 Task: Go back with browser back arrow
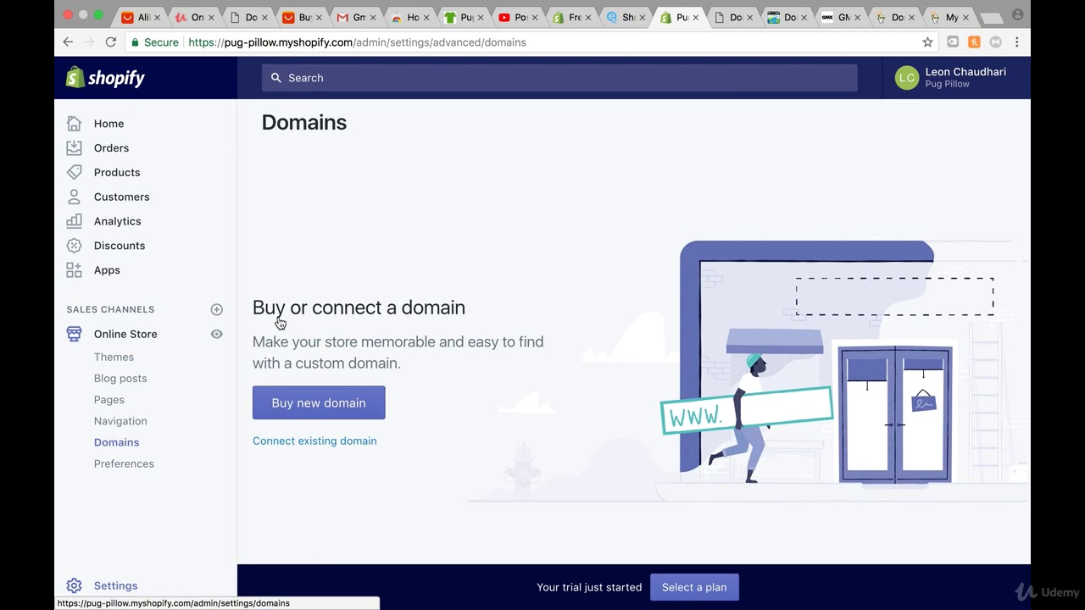pyautogui.click(x=68, y=42)
